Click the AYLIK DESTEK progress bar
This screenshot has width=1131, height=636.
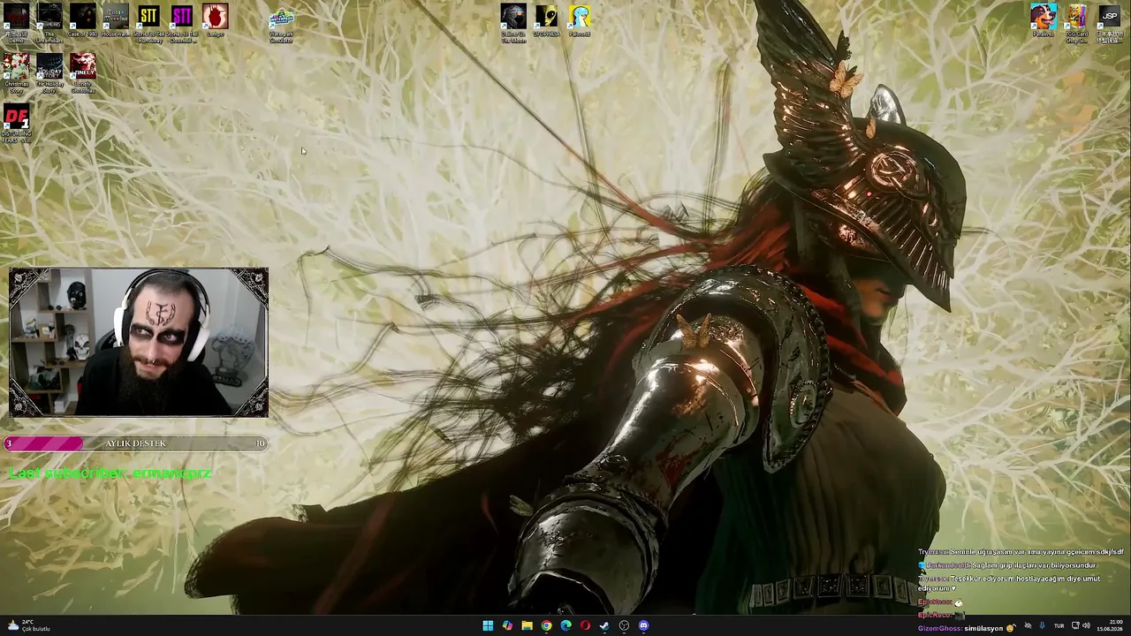(x=136, y=443)
